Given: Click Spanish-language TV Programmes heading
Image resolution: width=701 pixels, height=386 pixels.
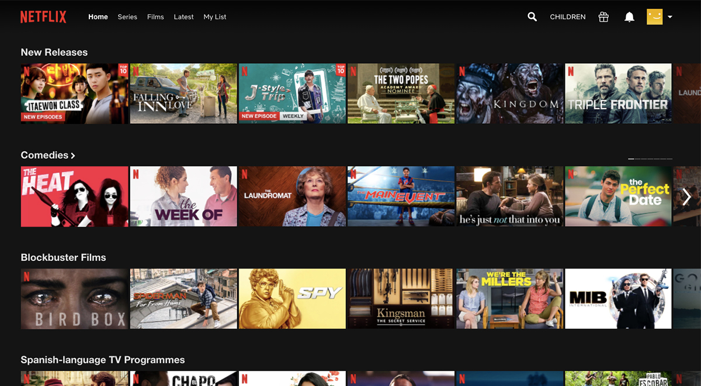Looking at the screenshot, I should pyautogui.click(x=103, y=360).
